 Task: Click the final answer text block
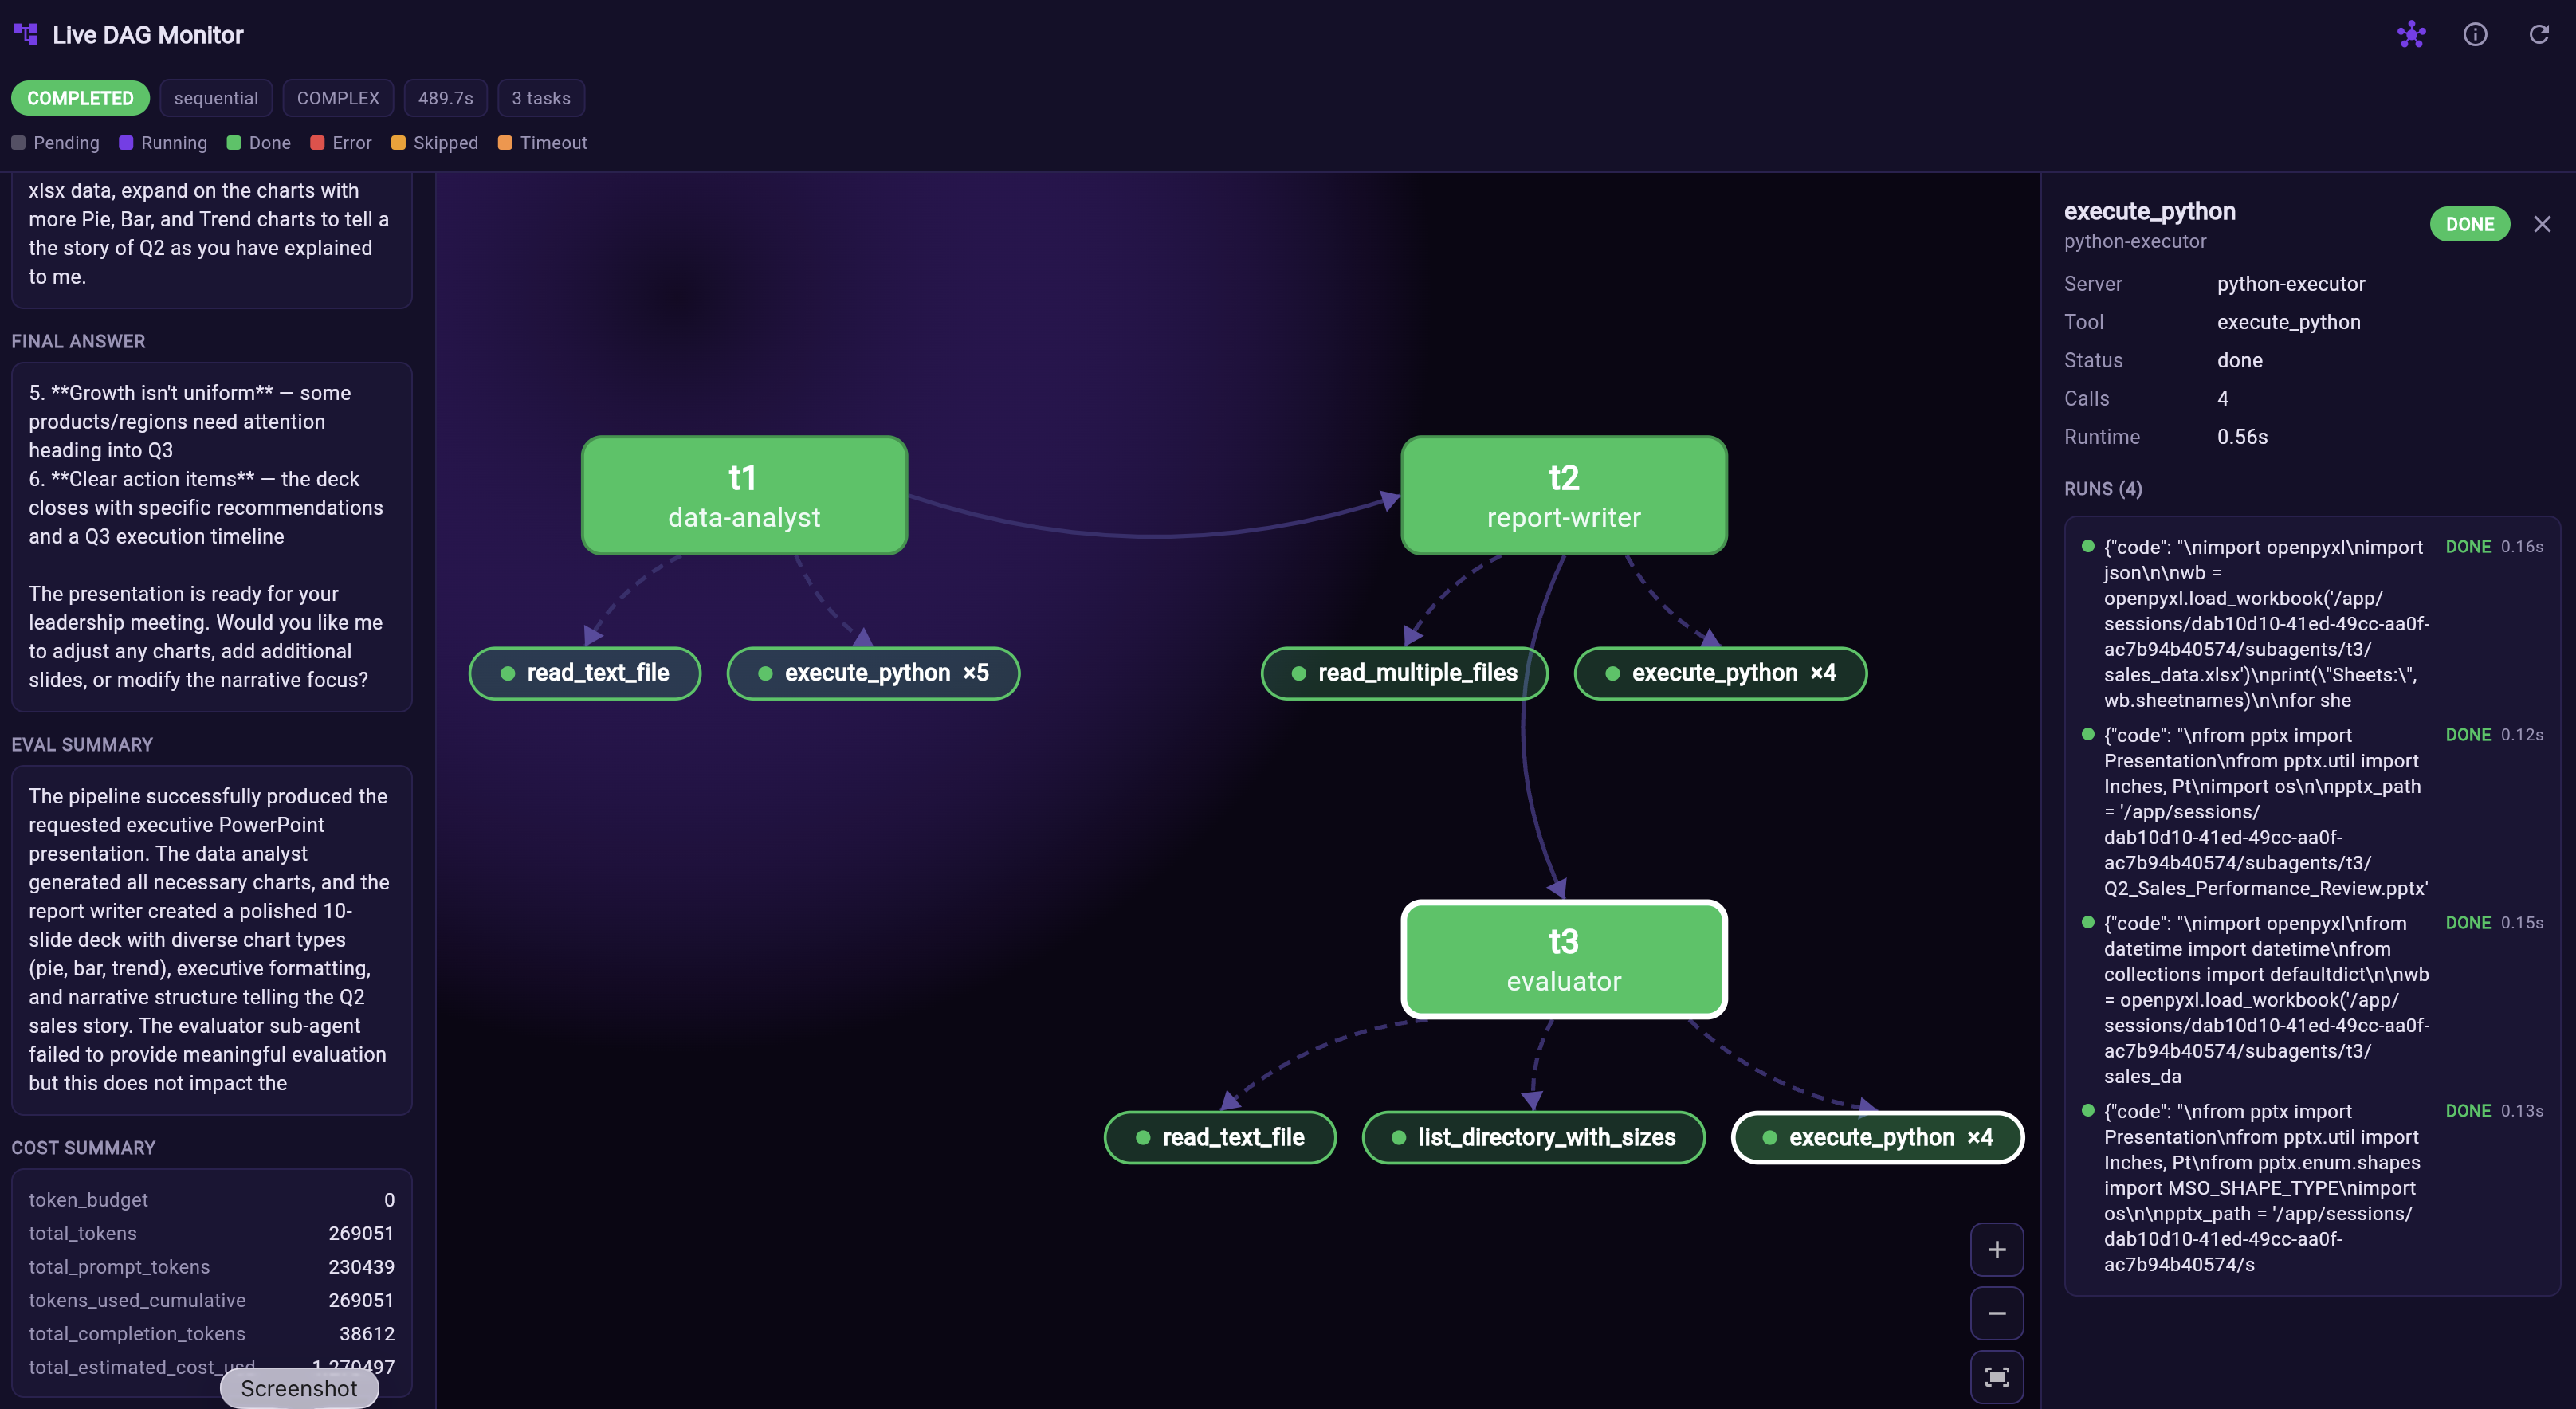(x=211, y=536)
